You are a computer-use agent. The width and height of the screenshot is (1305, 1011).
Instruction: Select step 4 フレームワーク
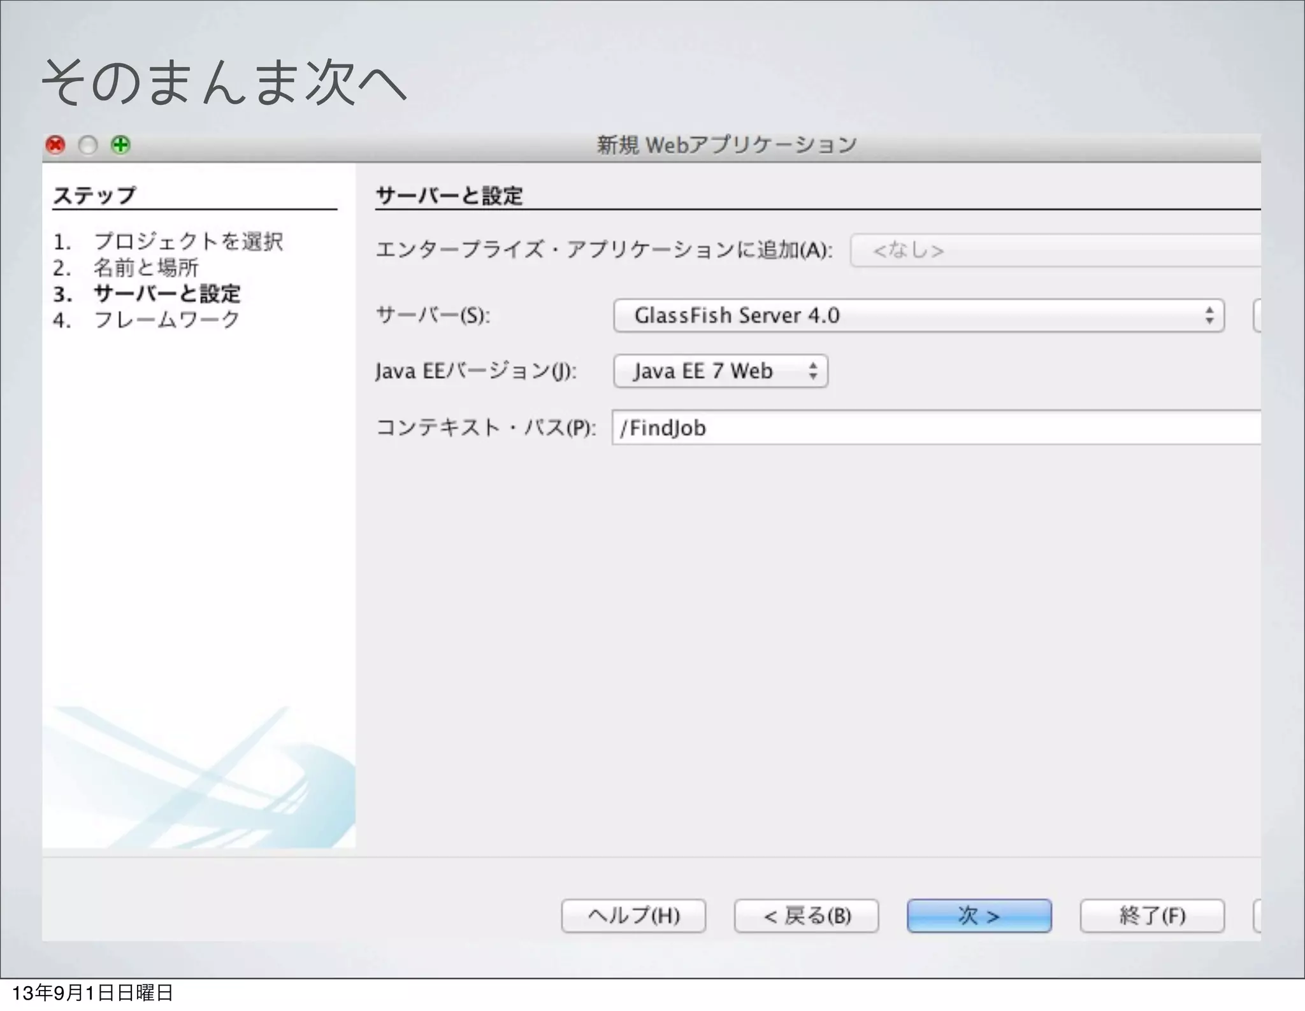[x=167, y=319]
